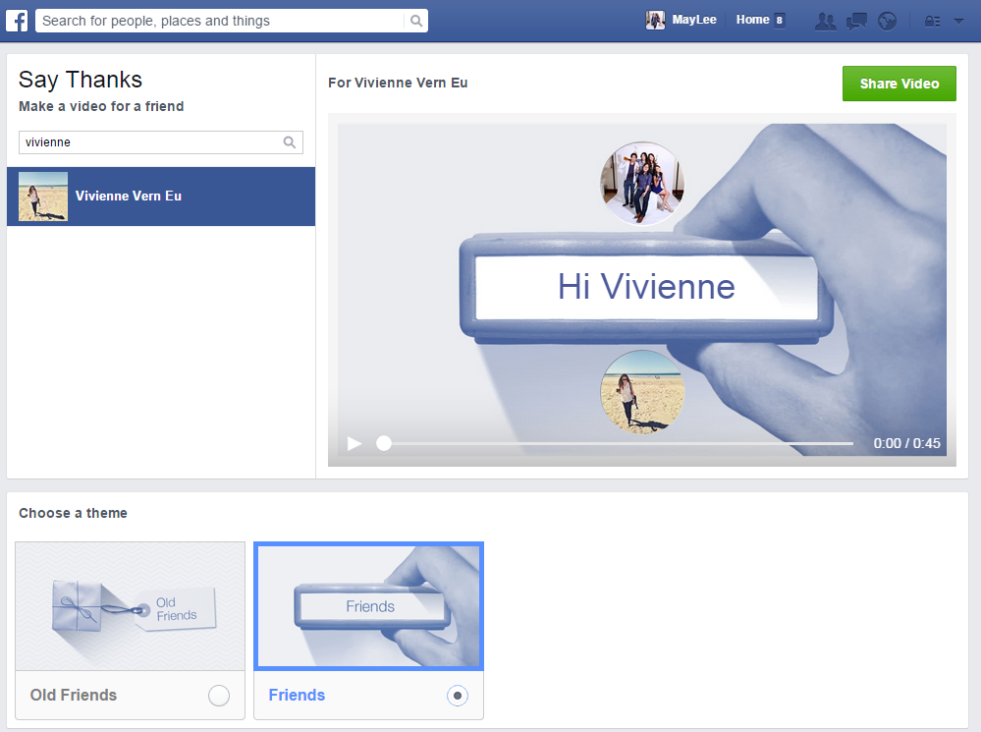Select the Old Friends radio button
Viewport: 981px width, 732px height.
point(219,696)
